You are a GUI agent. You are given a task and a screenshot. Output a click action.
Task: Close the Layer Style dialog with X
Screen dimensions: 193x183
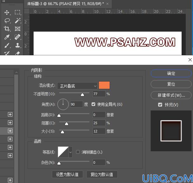coord(190,60)
